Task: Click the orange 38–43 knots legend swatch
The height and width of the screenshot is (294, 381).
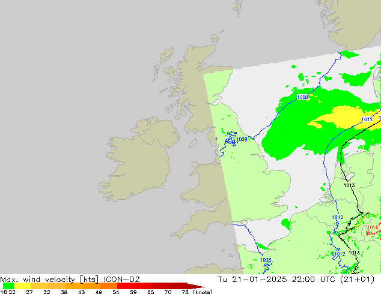Action: coord(74,286)
